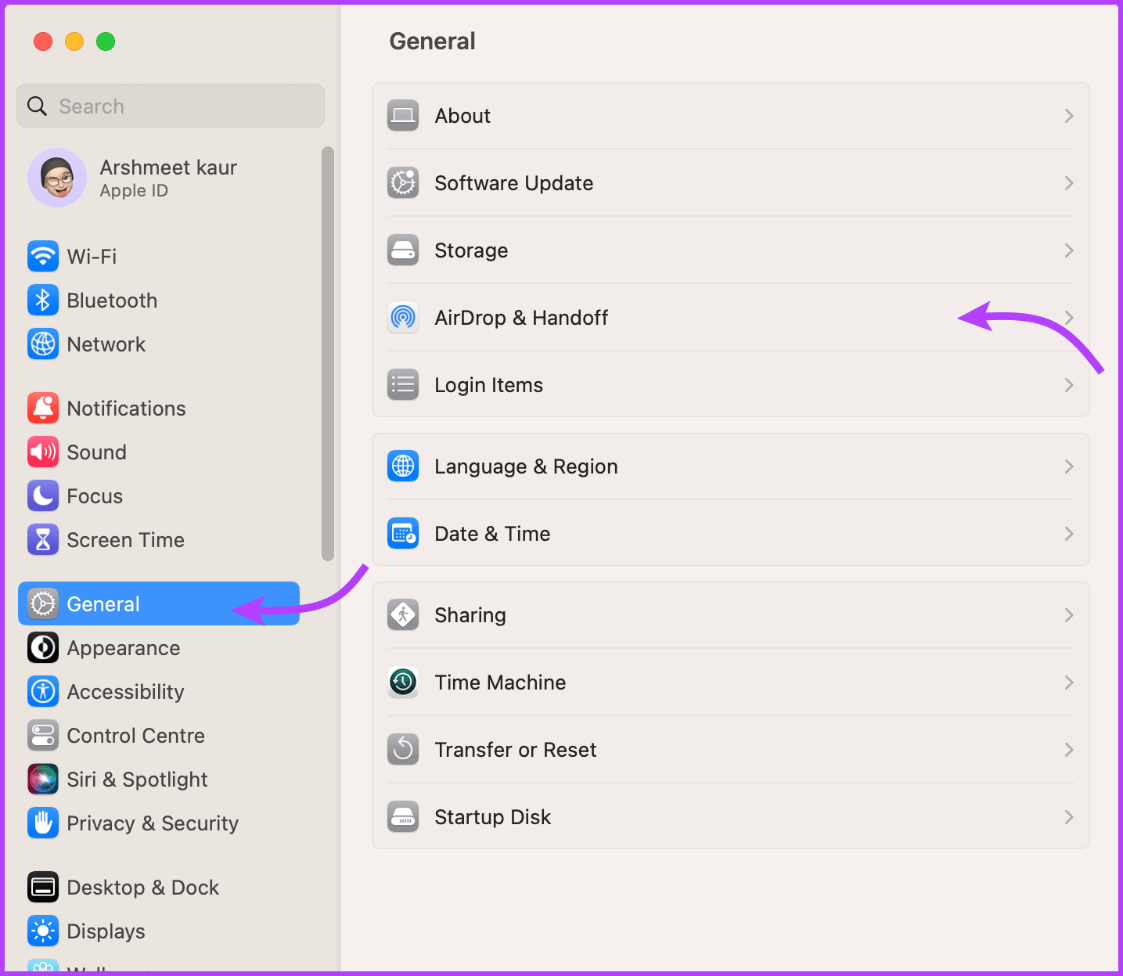Click the Software Update gear icon
This screenshot has height=976, width=1123.
403,183
